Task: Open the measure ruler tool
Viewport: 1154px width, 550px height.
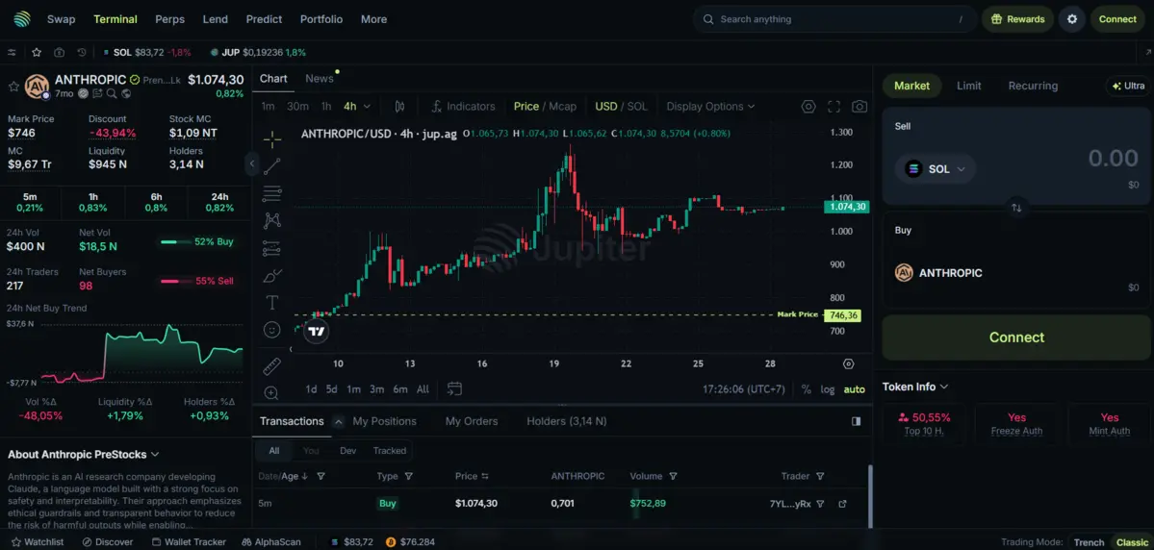Action: click(x=272, y=366)
